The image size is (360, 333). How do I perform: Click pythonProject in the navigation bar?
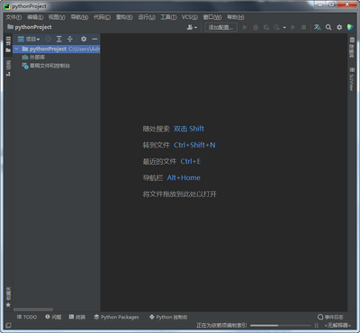pyautogui.click(x=30, y=27)
